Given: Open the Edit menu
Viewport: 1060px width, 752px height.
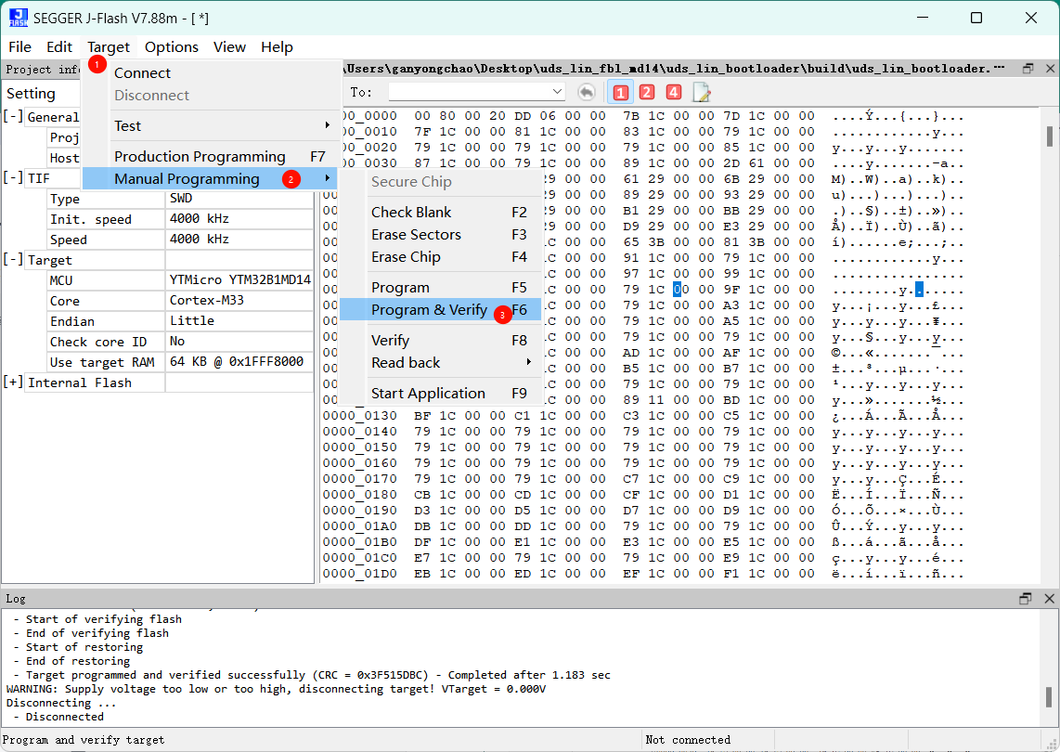Looking at the screenshot, I should pyautogui.click(x=58, y=46).
